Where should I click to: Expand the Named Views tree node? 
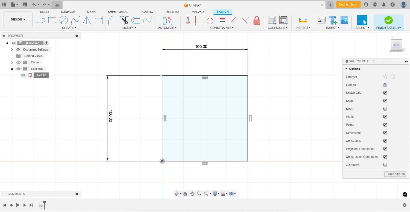12,56
